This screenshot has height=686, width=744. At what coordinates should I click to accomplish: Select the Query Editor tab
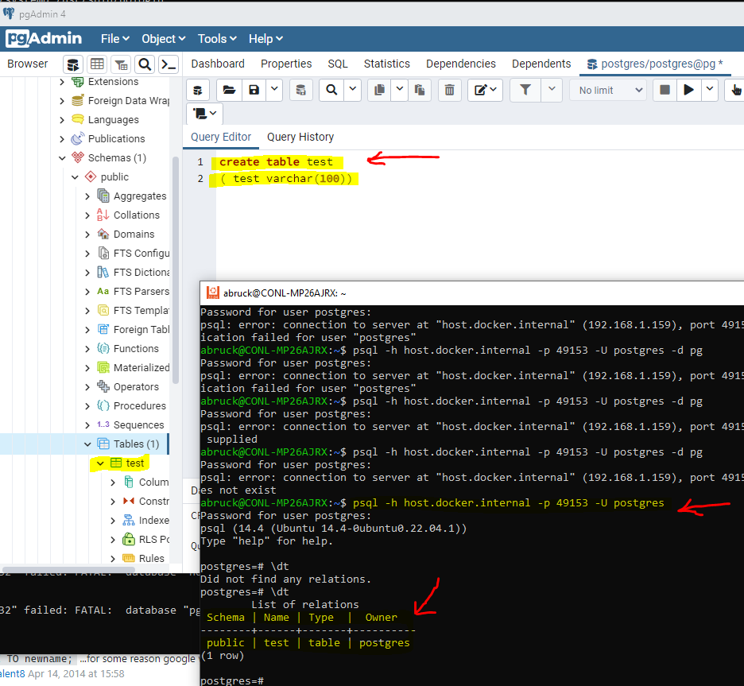click(x=221, y=137)
